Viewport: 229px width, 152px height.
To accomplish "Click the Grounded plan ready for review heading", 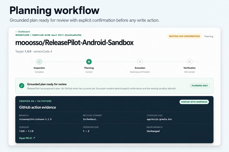I will [47, 84].
